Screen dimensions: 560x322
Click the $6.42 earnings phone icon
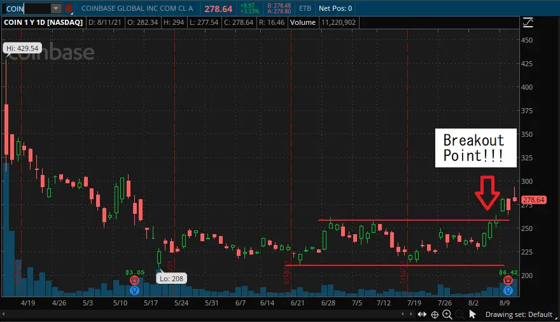[x=508, y=280]
